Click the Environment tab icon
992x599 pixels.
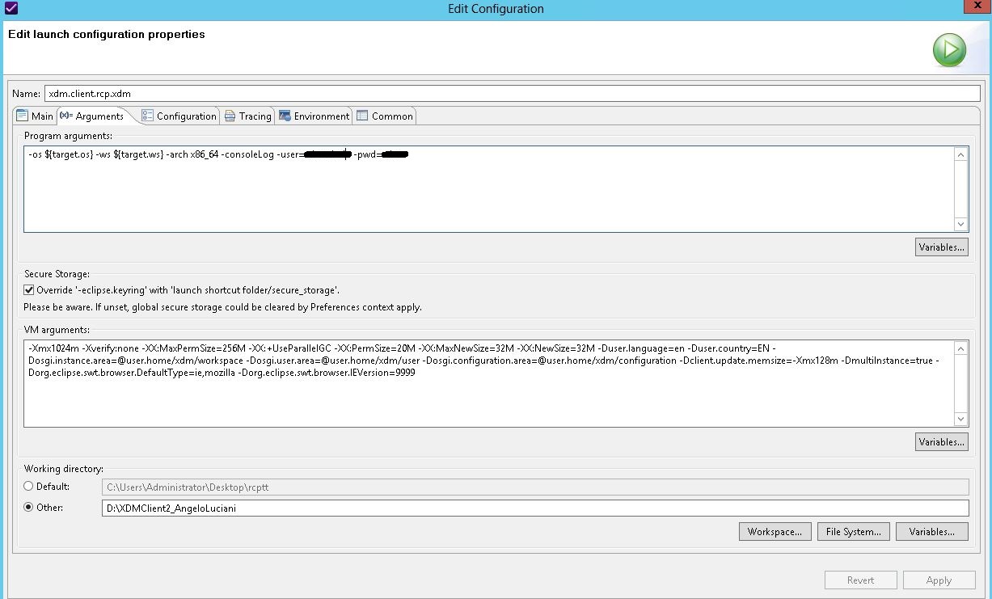(285, 116)
